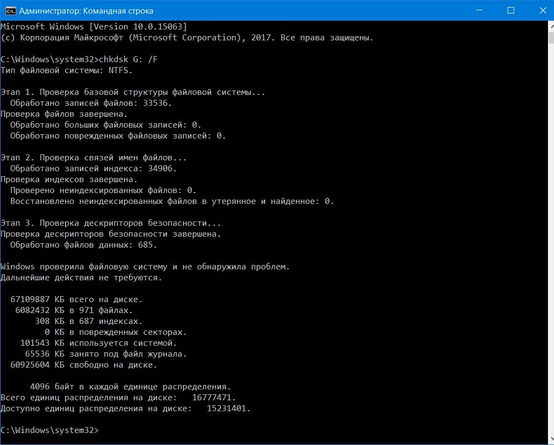The height and width of the screenshot is (445, 554).
Task: Click the 'Этап 1. Проверка базовой структуры' line
Action: 133,92
